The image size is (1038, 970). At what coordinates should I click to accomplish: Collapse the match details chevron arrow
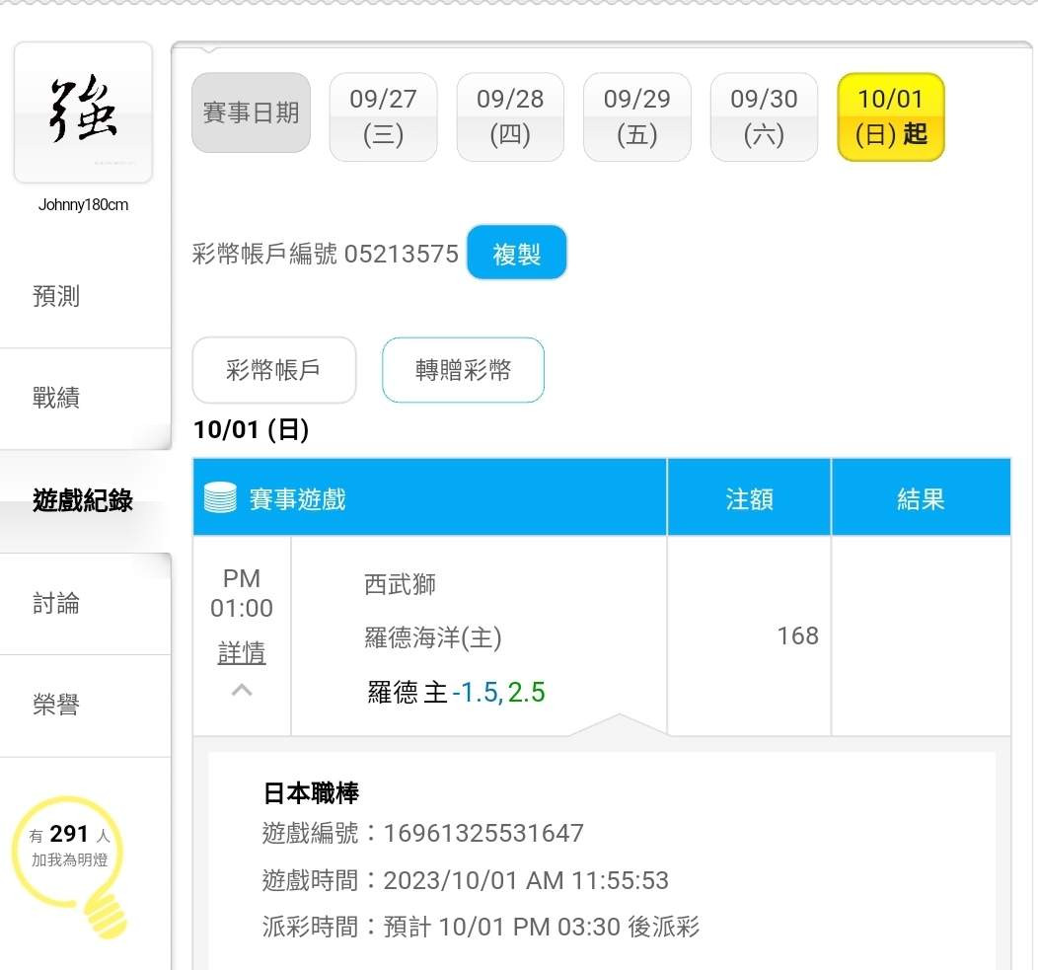pyautogui.click(x=242, y=690)
